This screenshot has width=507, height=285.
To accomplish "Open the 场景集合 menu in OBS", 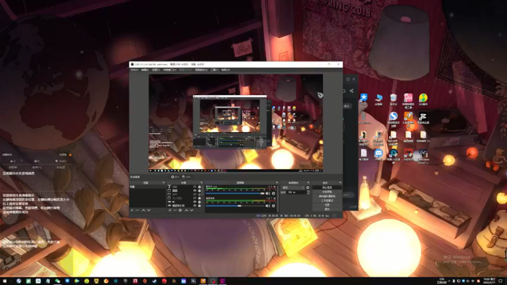I will 201,70.
